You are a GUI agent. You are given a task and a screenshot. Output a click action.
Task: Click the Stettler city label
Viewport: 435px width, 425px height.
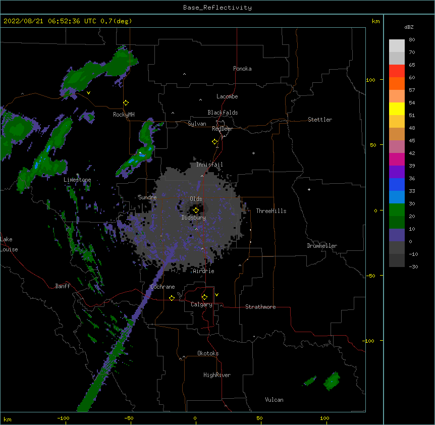tap(320, 120)
